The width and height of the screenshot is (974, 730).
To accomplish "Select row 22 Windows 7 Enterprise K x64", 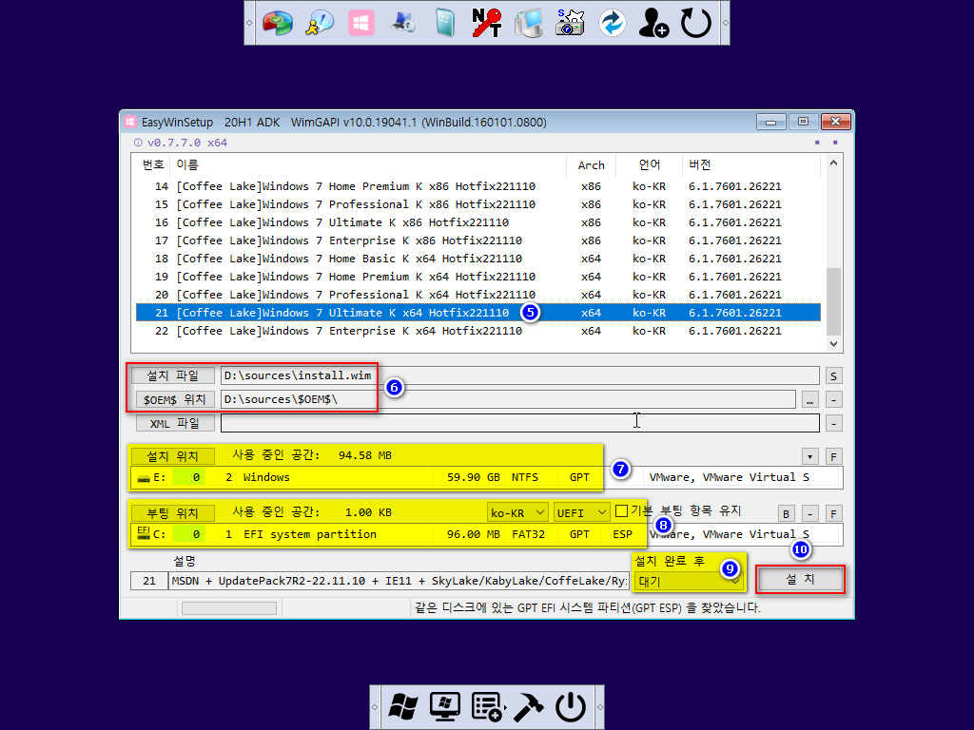I will point(478,331).
